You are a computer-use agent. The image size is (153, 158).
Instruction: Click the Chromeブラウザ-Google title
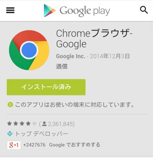[x=94, y=39]
